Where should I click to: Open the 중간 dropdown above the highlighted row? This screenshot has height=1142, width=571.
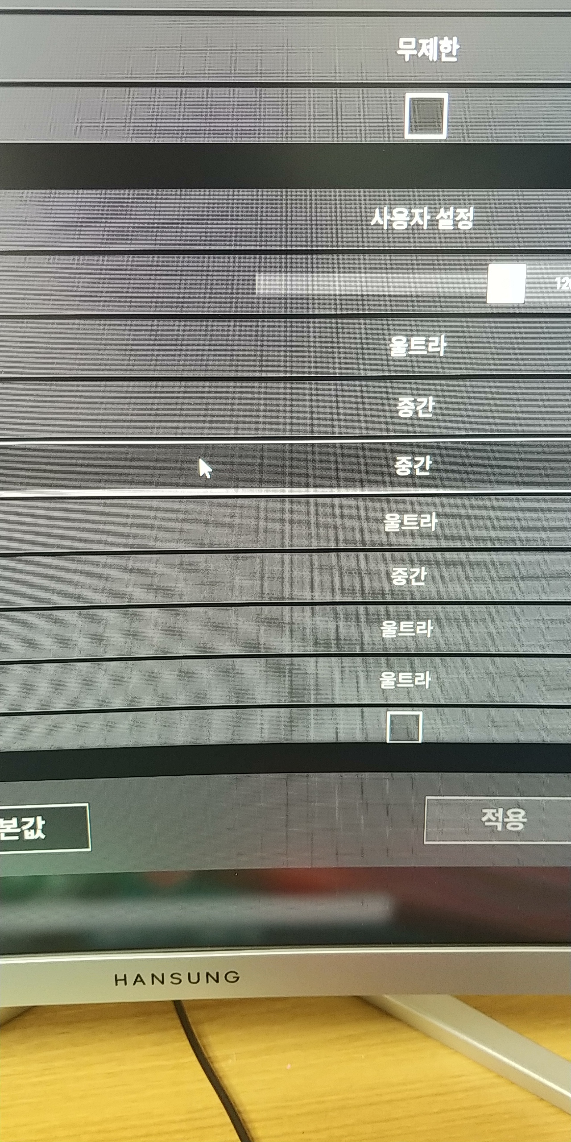pyautogui.click(x=415, y=407)
